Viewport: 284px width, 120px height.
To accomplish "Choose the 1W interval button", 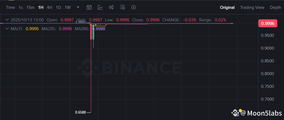I will 68,7.
